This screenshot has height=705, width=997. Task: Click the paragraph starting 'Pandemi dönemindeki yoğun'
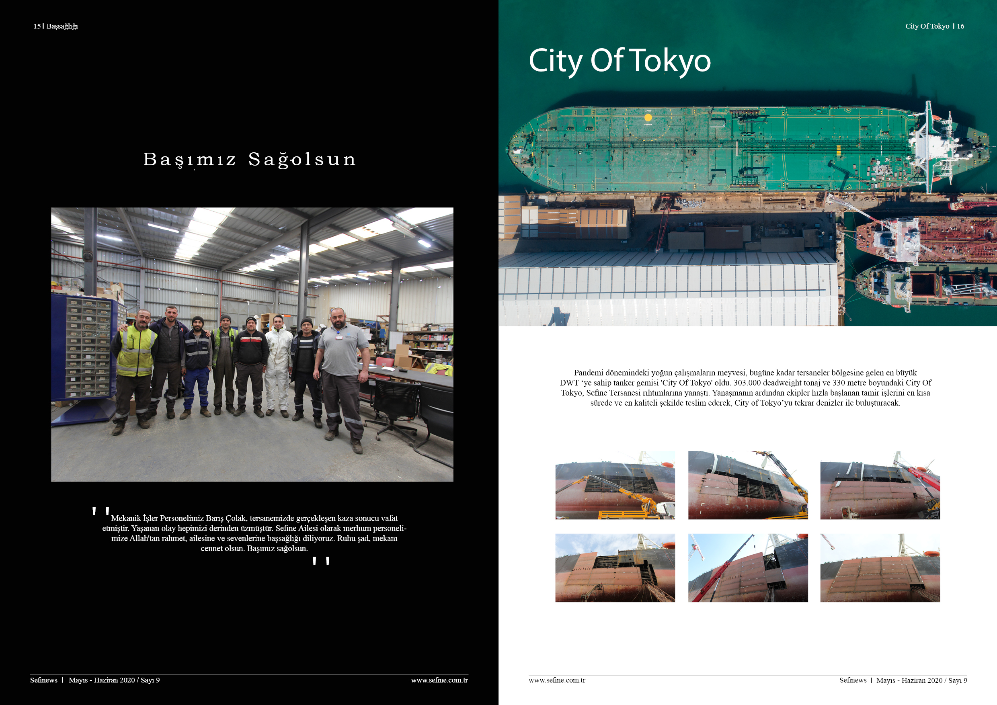tap(745, 387)
